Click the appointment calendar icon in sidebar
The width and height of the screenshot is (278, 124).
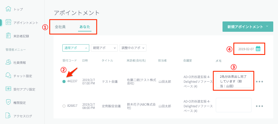(x=8, y=23)
